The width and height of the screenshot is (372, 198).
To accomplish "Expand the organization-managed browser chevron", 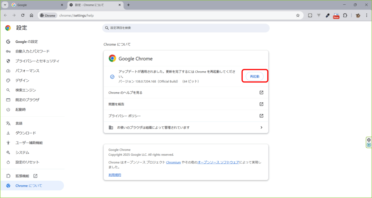I will (x=262, y=127).
